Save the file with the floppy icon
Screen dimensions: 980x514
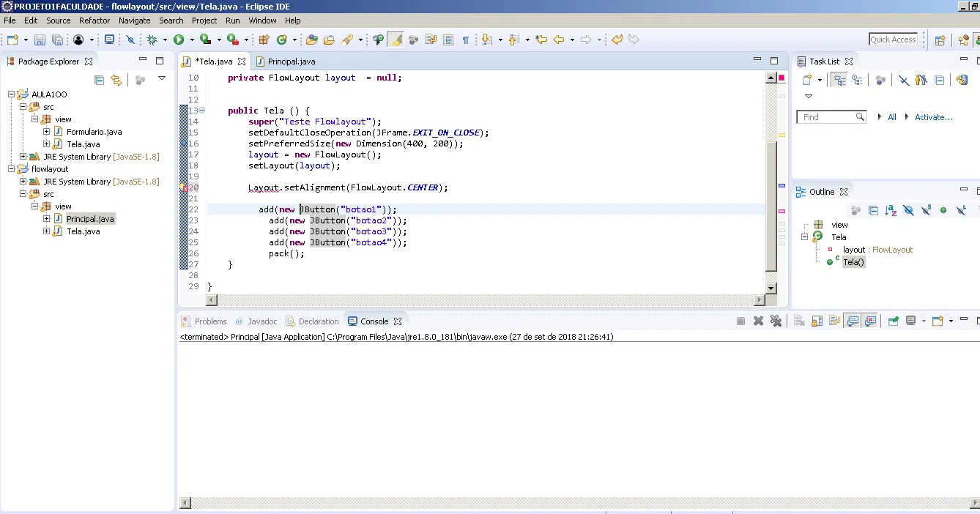(x=40, y=40)
